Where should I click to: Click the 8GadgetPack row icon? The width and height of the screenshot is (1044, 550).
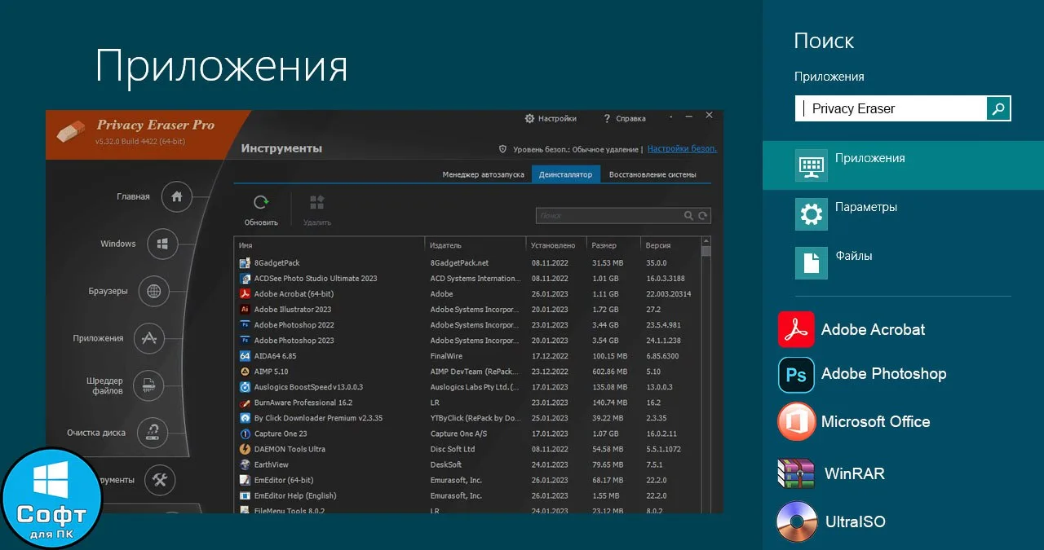tap(245, 263)
